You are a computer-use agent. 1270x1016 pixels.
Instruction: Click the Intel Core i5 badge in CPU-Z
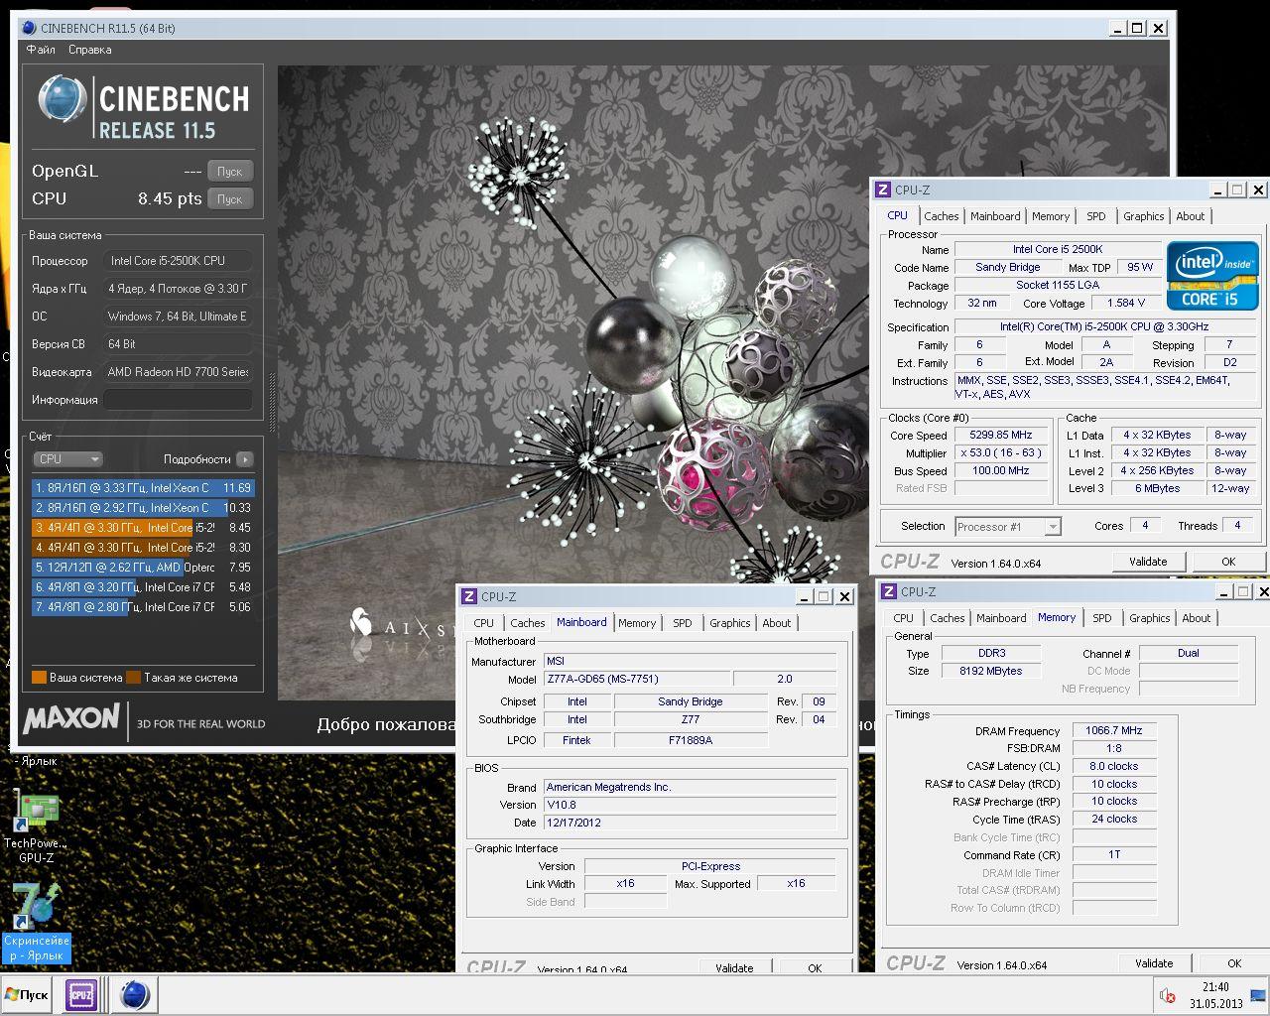click(x=1212, y=275)
